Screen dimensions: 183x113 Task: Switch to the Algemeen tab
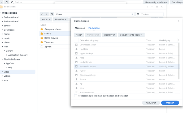point(80,28)
